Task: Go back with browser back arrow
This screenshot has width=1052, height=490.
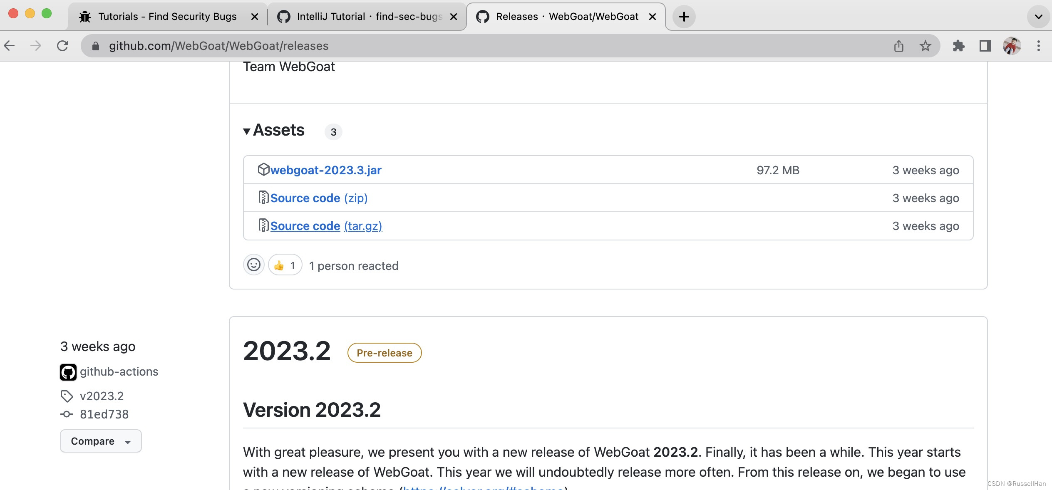Action: pyautogui.click(x=10, y=46)
